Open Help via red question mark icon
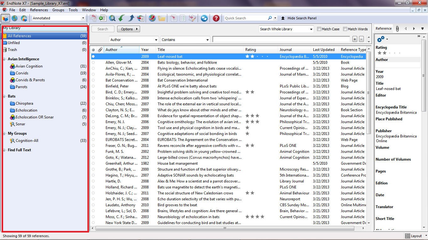This screenshot has height=240, width=428. (216, 18)
